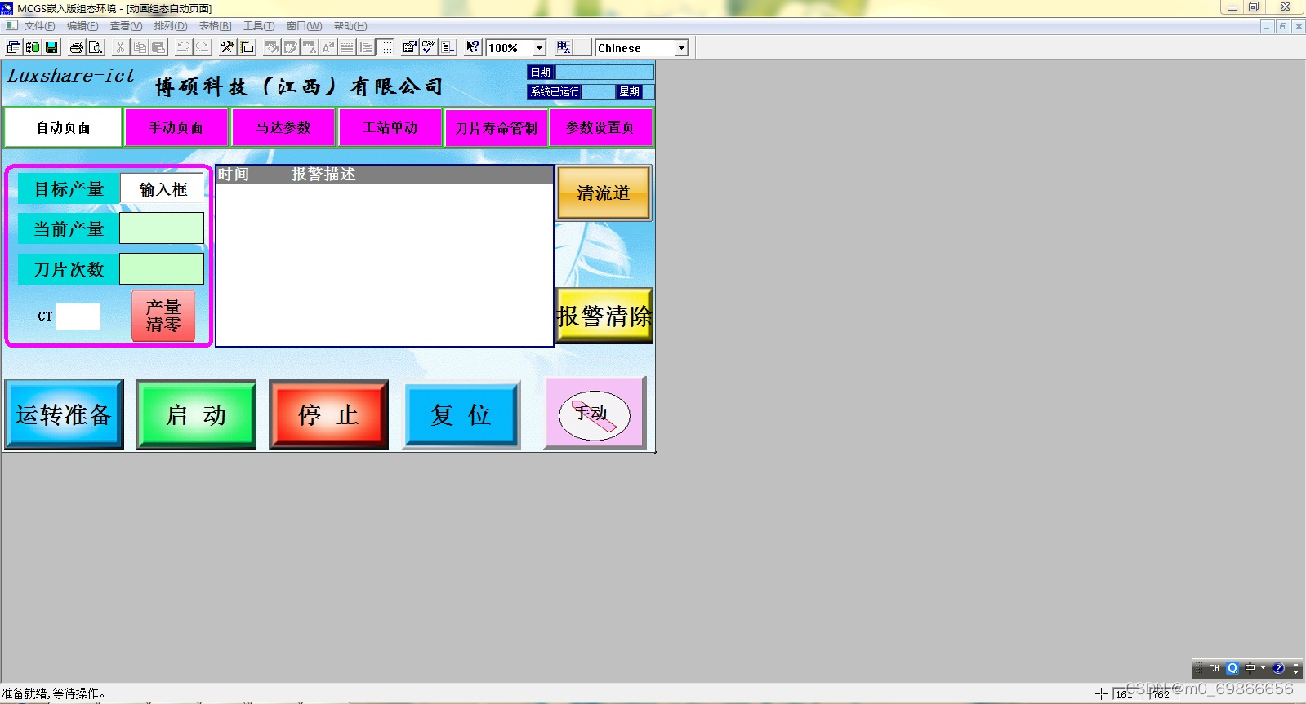Image resolution: width=1306 pixels, height=704 pixels.
Task: Click the scissors cut icon
Action: pyautogui.click(x=120, y=47)
